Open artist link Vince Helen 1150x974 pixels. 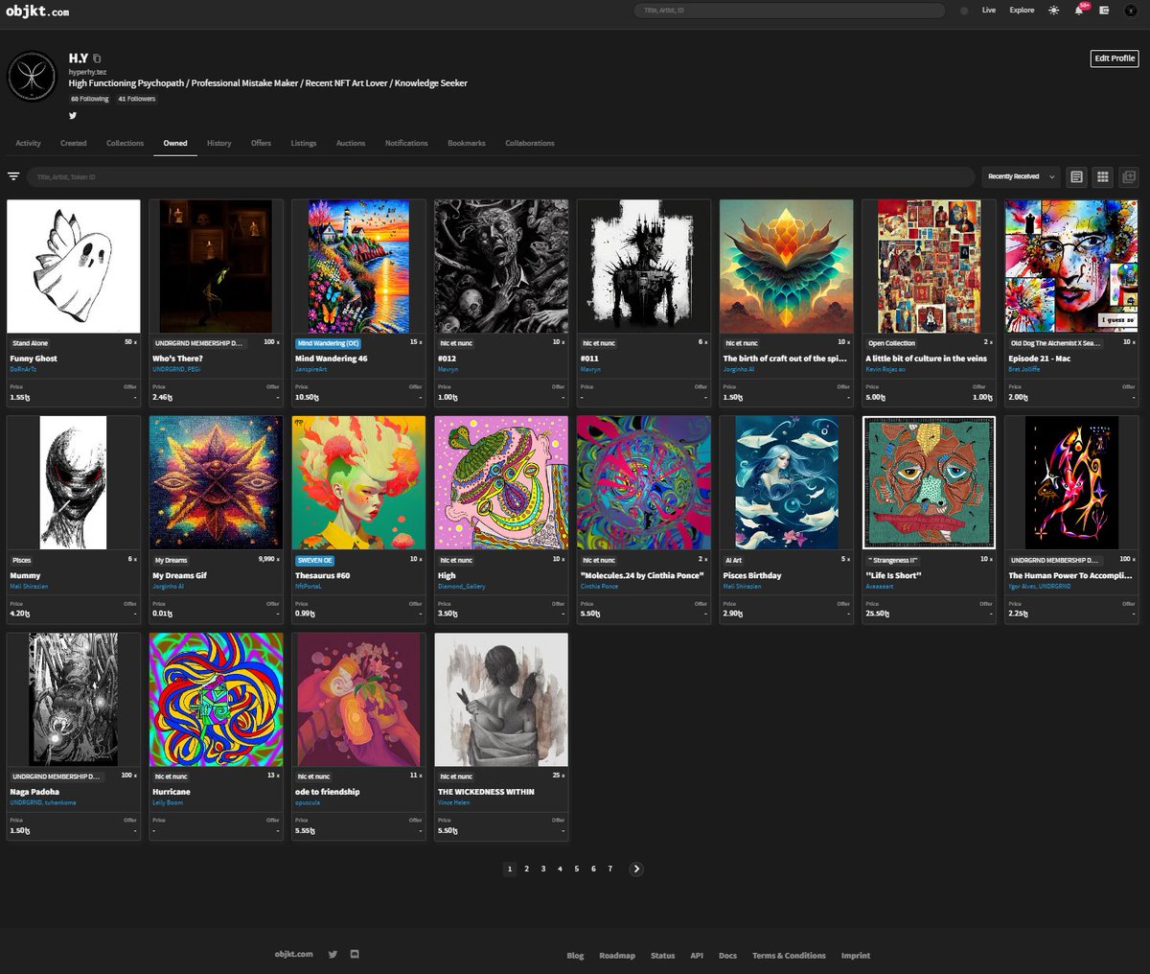click(455, 802)
